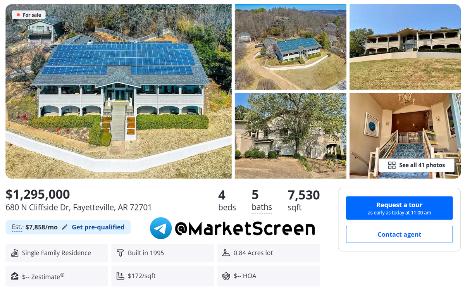Click the pencil edit icon beside estimated payment
The height and width of the screenshot is (291, 465).
(x=65, y=227)
